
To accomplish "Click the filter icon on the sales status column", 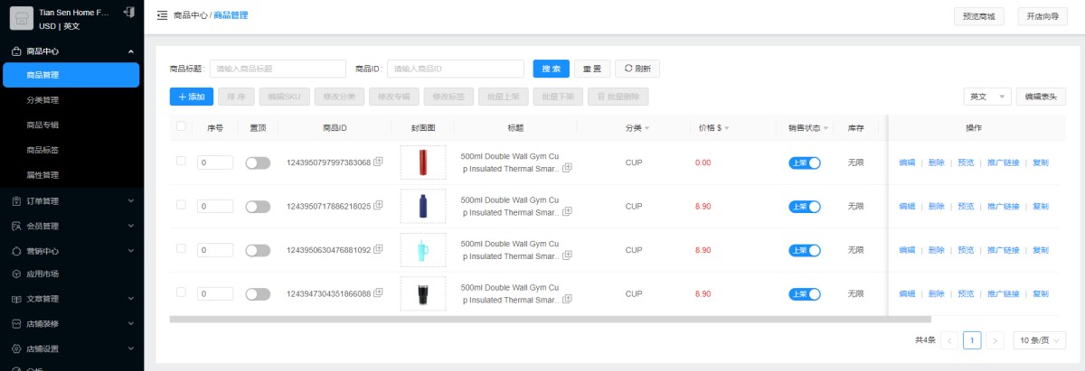I will 825,128.
